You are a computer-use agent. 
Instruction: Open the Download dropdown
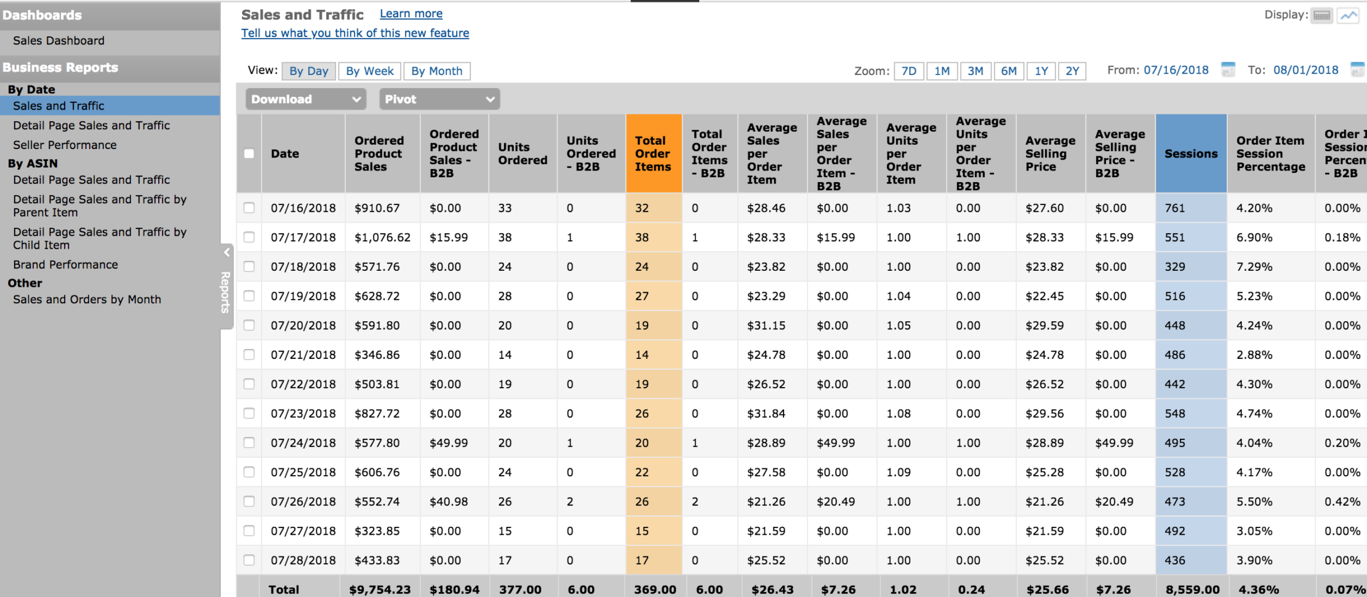point(305,98)
